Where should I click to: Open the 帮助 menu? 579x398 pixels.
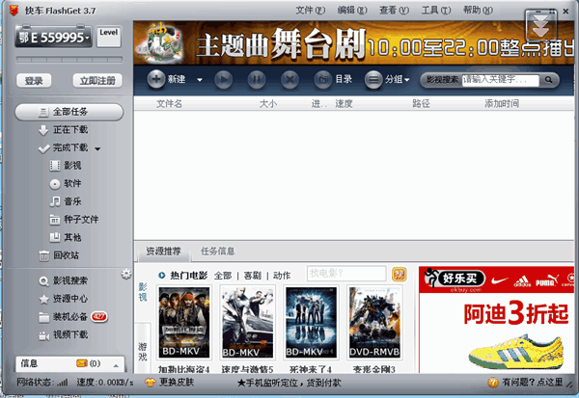click(478, 11)
